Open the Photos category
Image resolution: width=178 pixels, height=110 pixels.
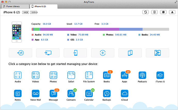click(53, 75)
